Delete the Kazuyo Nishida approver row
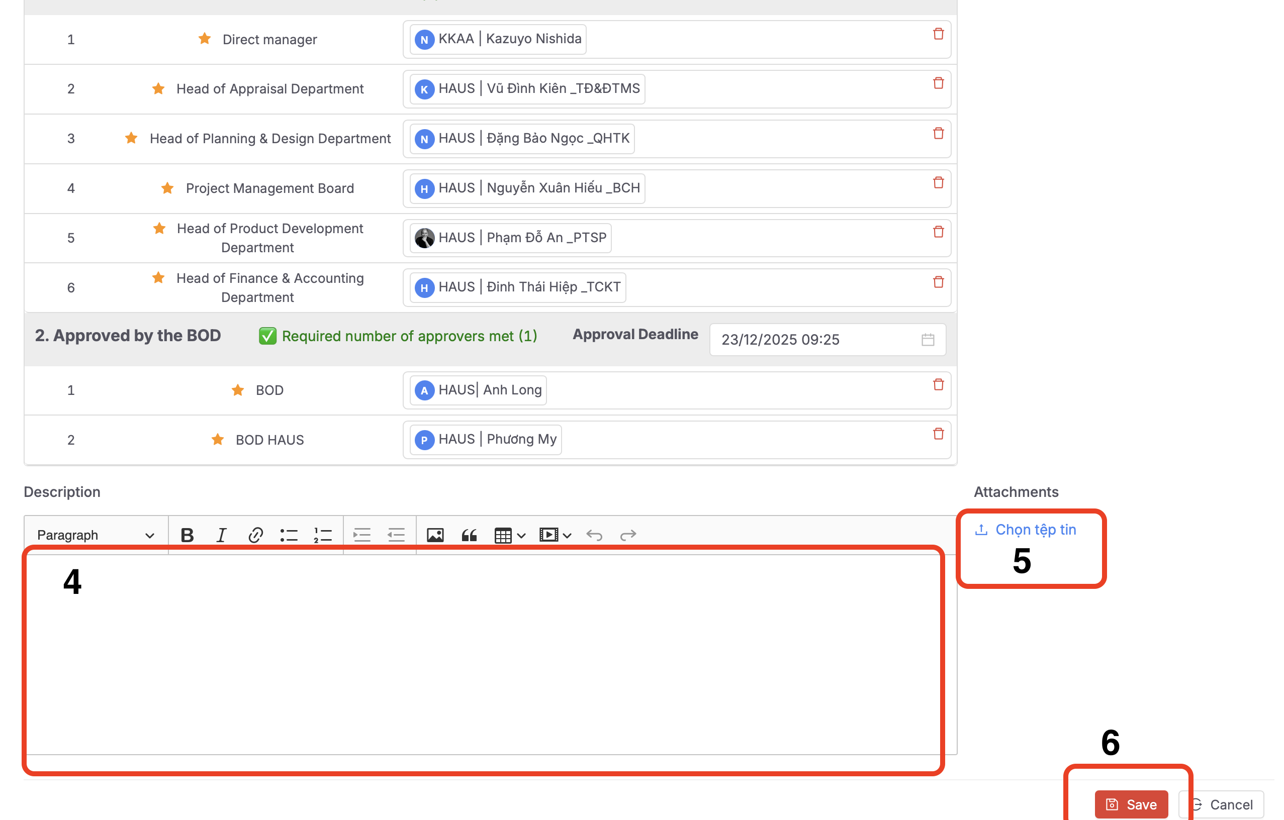1284x820 pixels. point(939,34)
